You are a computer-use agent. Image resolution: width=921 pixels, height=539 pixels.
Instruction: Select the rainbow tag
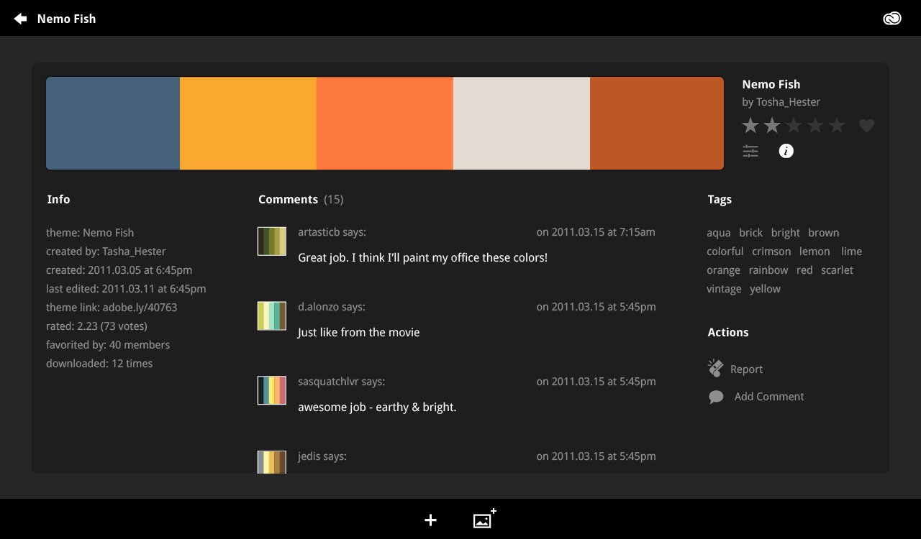768,269
